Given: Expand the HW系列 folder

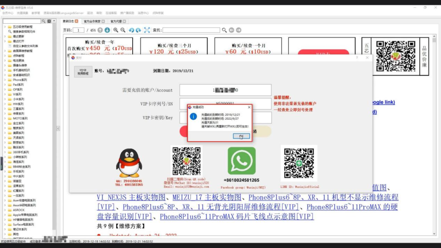Looking at the screenshot, I should [x=5, y=104].
